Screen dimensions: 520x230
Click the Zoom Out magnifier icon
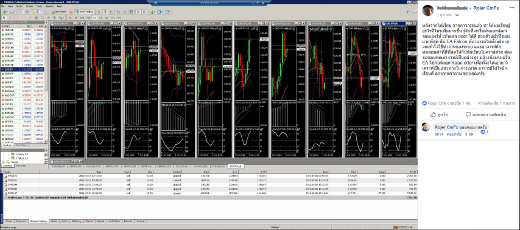tap(124, 12)
